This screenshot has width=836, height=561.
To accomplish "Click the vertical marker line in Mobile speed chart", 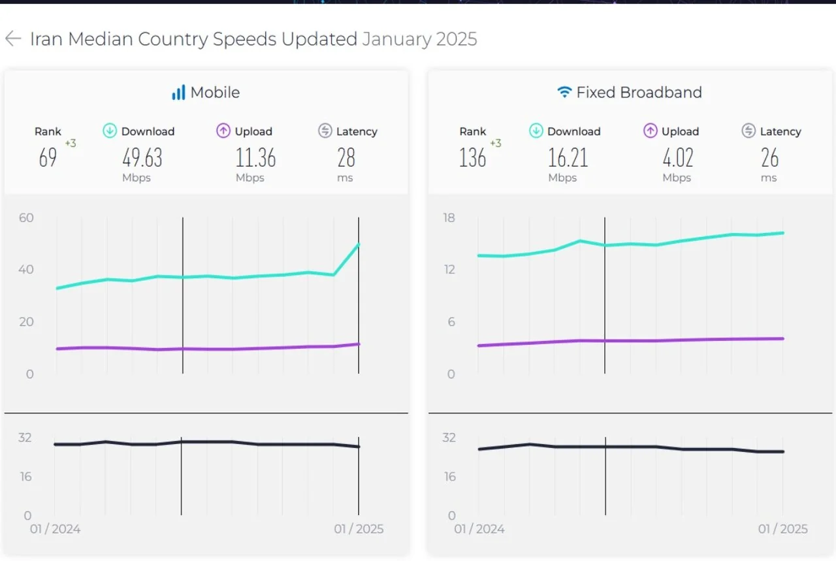I will (182, 313).
